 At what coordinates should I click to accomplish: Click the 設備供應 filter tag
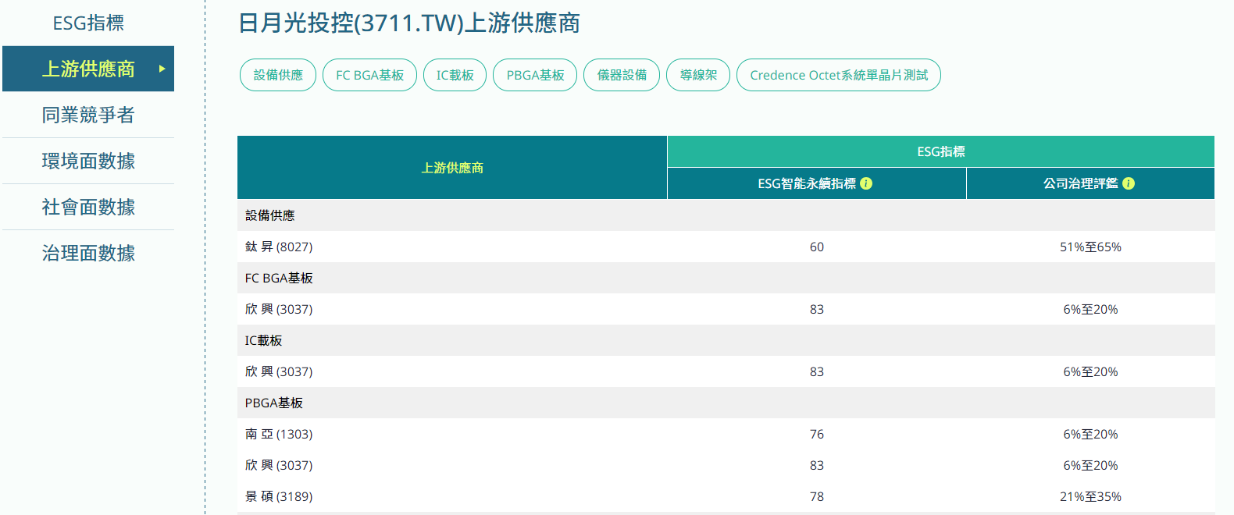tap(278, 75)
